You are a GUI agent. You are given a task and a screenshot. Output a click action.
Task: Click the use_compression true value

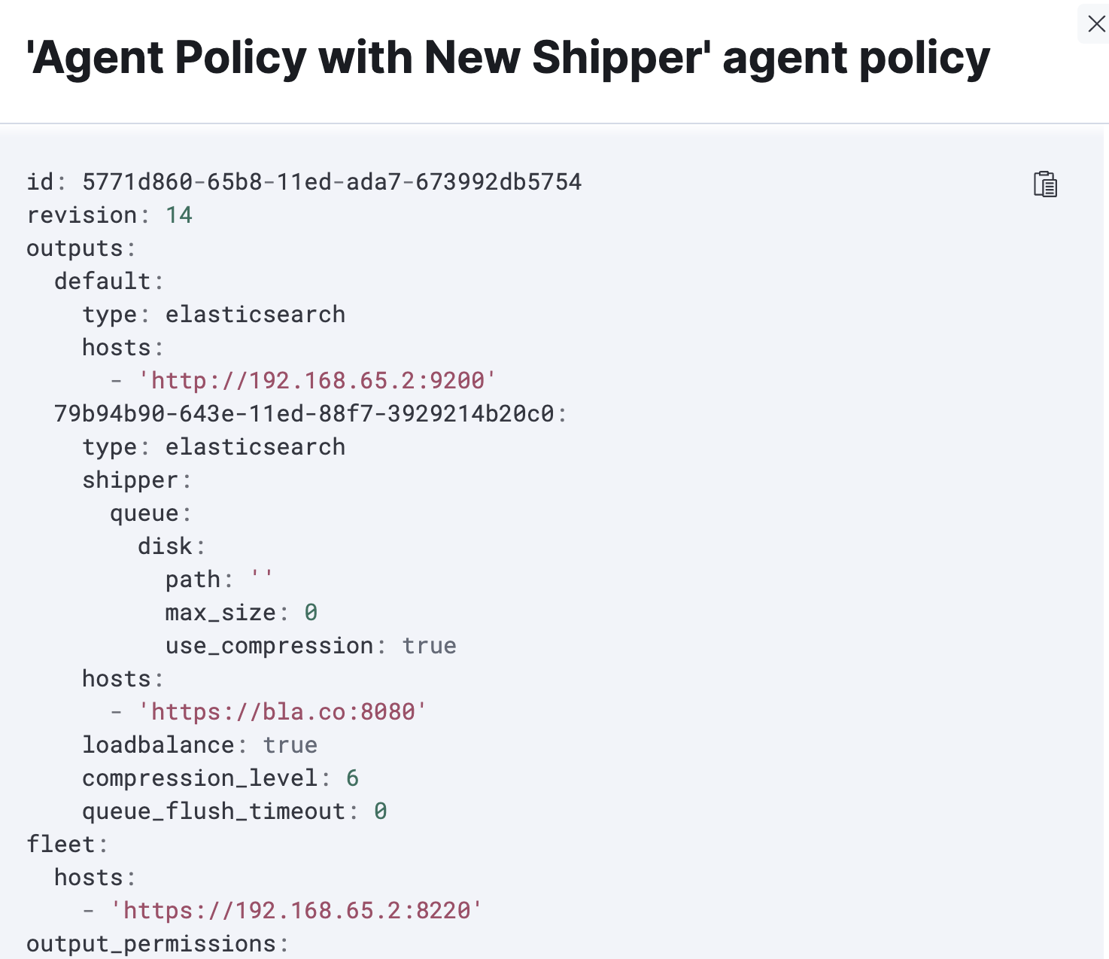[x=429, y=645]
